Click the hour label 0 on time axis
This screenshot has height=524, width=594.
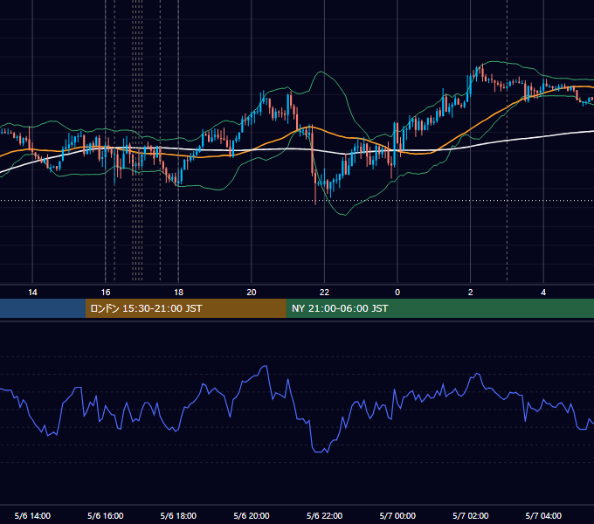(397, 293)
